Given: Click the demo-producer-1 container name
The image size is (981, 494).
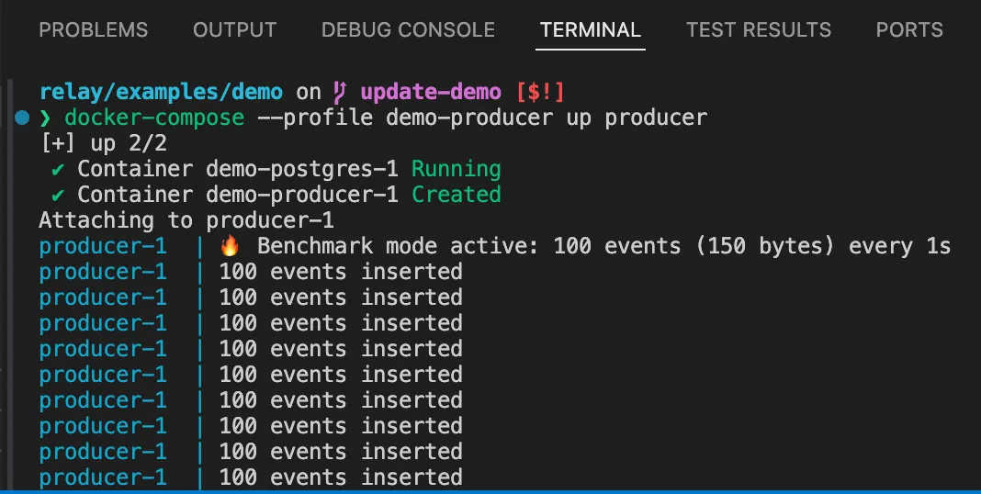Looking at the screenshot, I should click(x=302, y=195).
